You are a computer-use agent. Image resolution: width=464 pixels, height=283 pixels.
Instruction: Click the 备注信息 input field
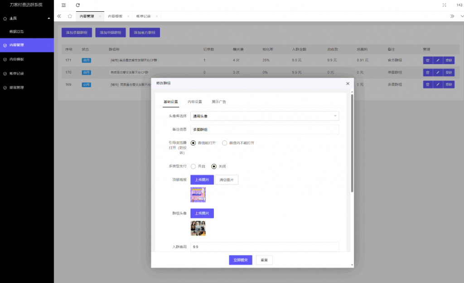click(x=264, y=130)
